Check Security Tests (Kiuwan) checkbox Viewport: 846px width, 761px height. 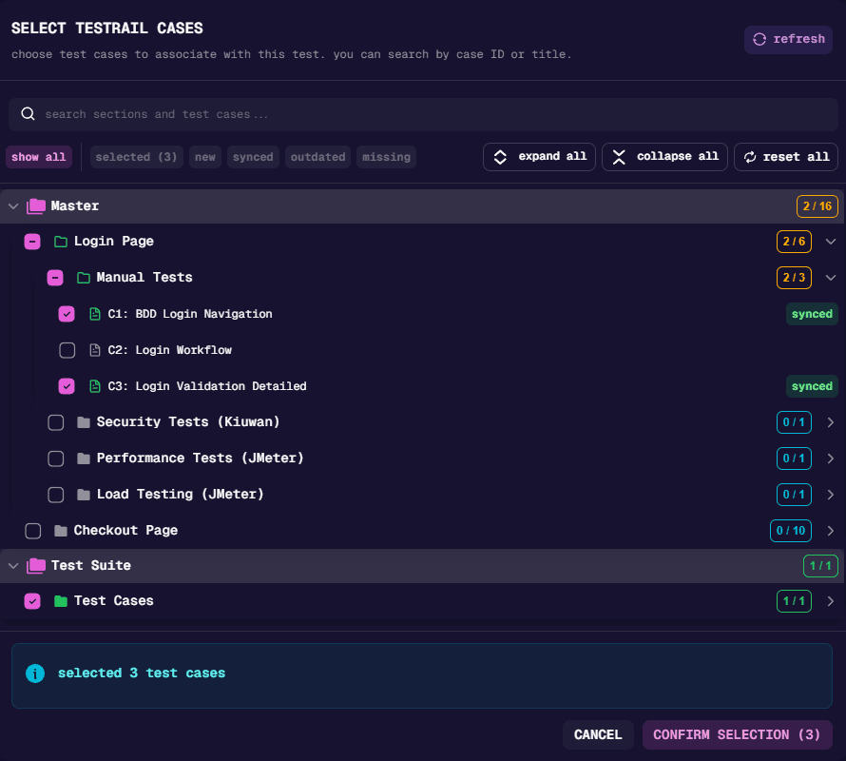55,422
